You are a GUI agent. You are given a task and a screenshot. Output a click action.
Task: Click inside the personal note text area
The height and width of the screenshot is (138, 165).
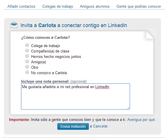(75, 96)
